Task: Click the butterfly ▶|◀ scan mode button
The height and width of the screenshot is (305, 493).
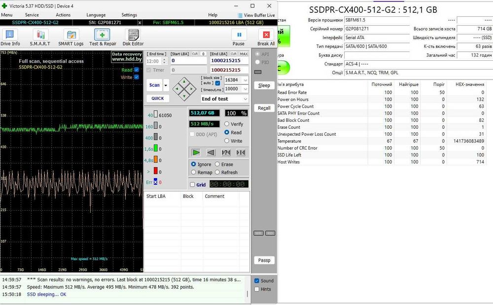Action: tap(241, 152)
